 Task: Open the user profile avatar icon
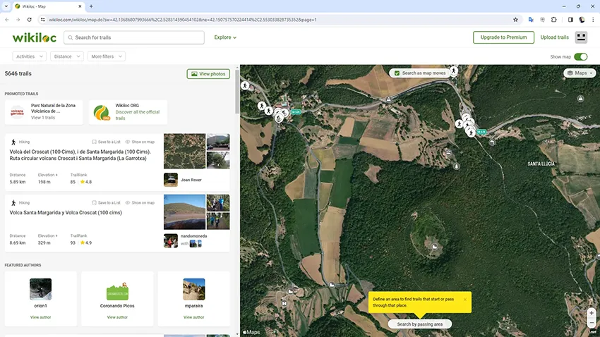(x=582, y=37)
